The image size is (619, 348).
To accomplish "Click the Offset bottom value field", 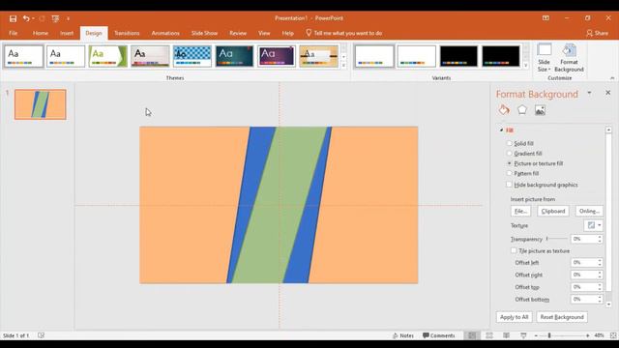I will (583, 299).
